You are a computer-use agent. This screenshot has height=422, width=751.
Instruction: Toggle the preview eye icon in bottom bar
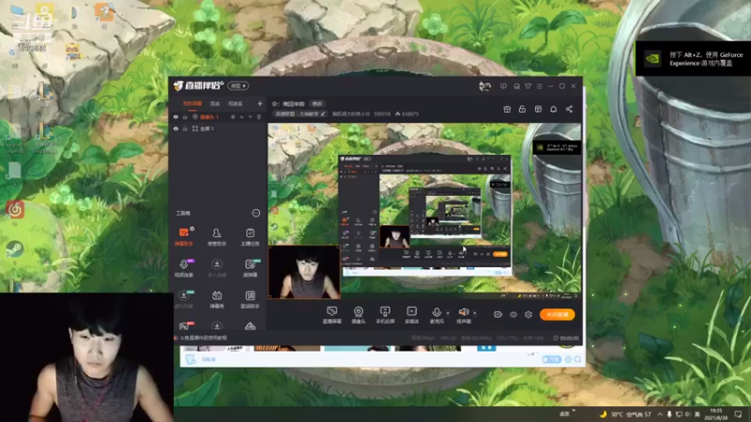coord(513,314)
